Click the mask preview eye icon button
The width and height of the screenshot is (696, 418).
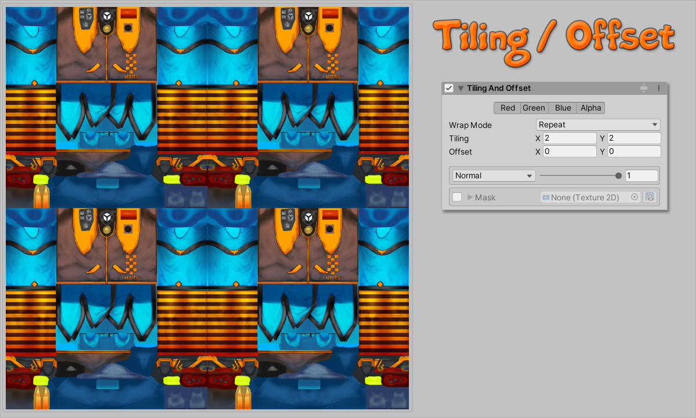(650, 197)
